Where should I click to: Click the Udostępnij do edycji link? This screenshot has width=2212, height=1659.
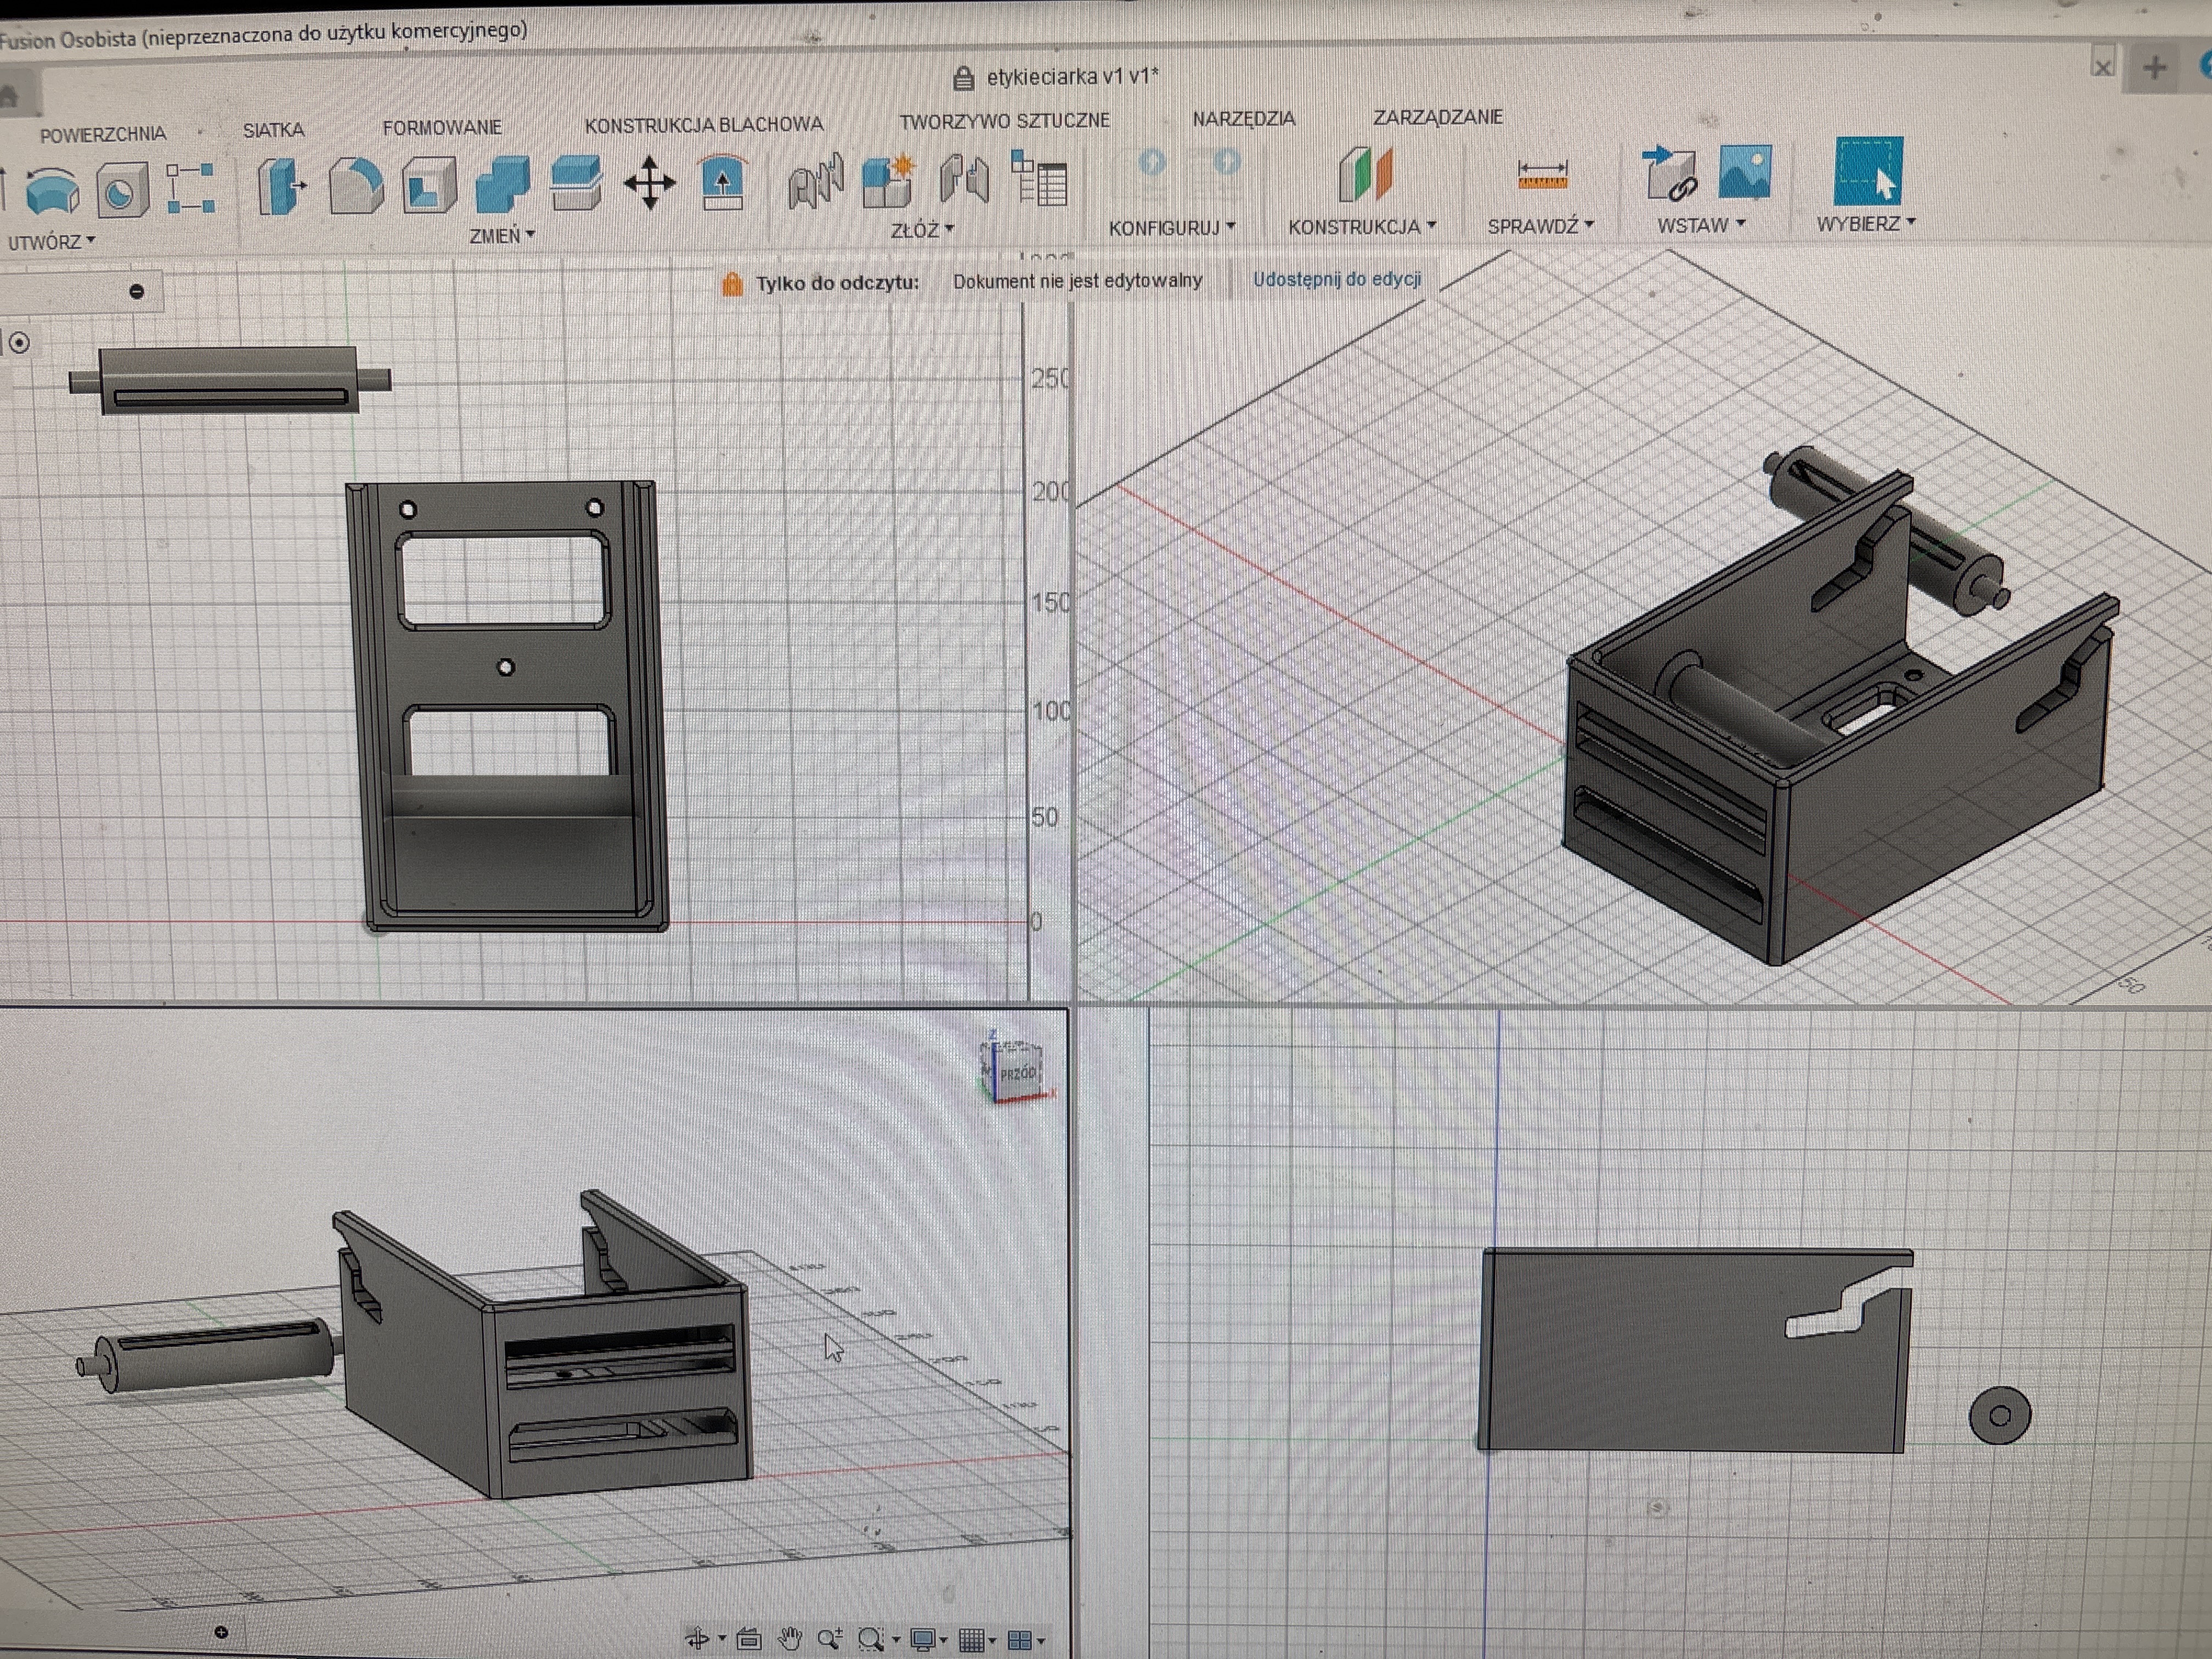[x=1337, y=279]
